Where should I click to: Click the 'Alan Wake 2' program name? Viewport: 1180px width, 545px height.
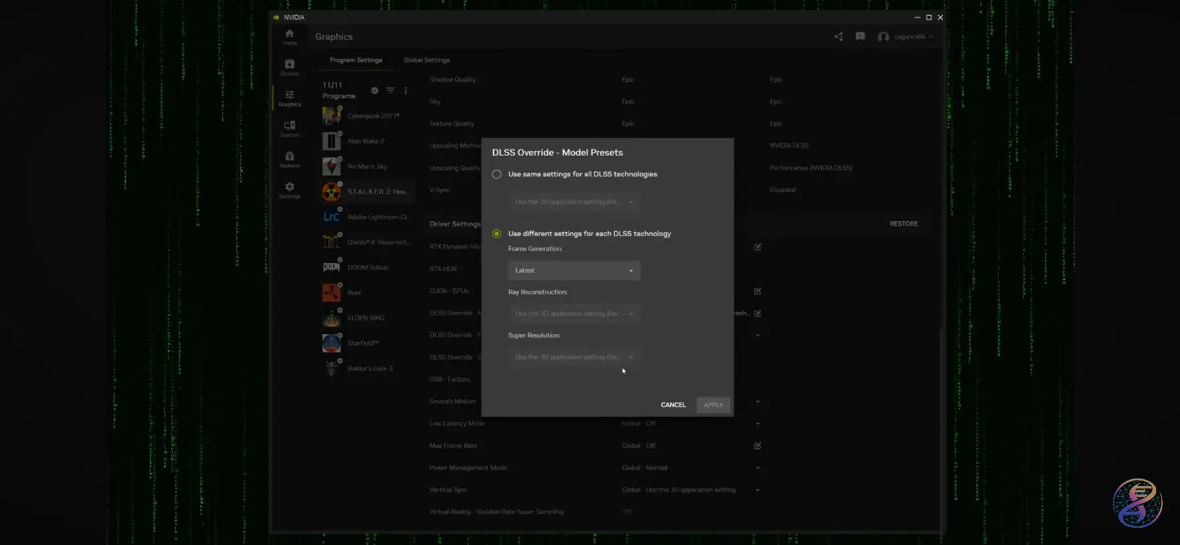coord(366,141)
